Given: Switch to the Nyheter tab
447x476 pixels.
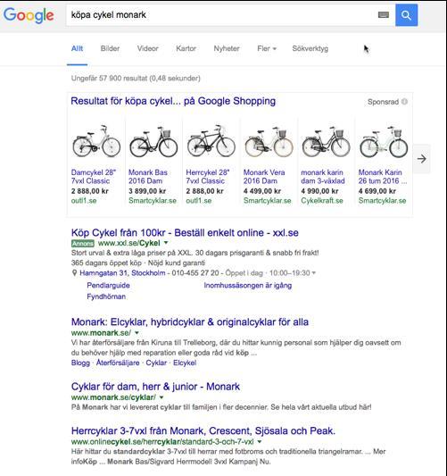Looking at the screenshot, I should coord(227,48).
